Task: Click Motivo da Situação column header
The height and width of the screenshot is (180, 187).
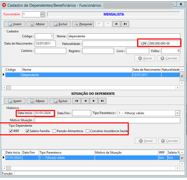Action: tap(126, 153)
